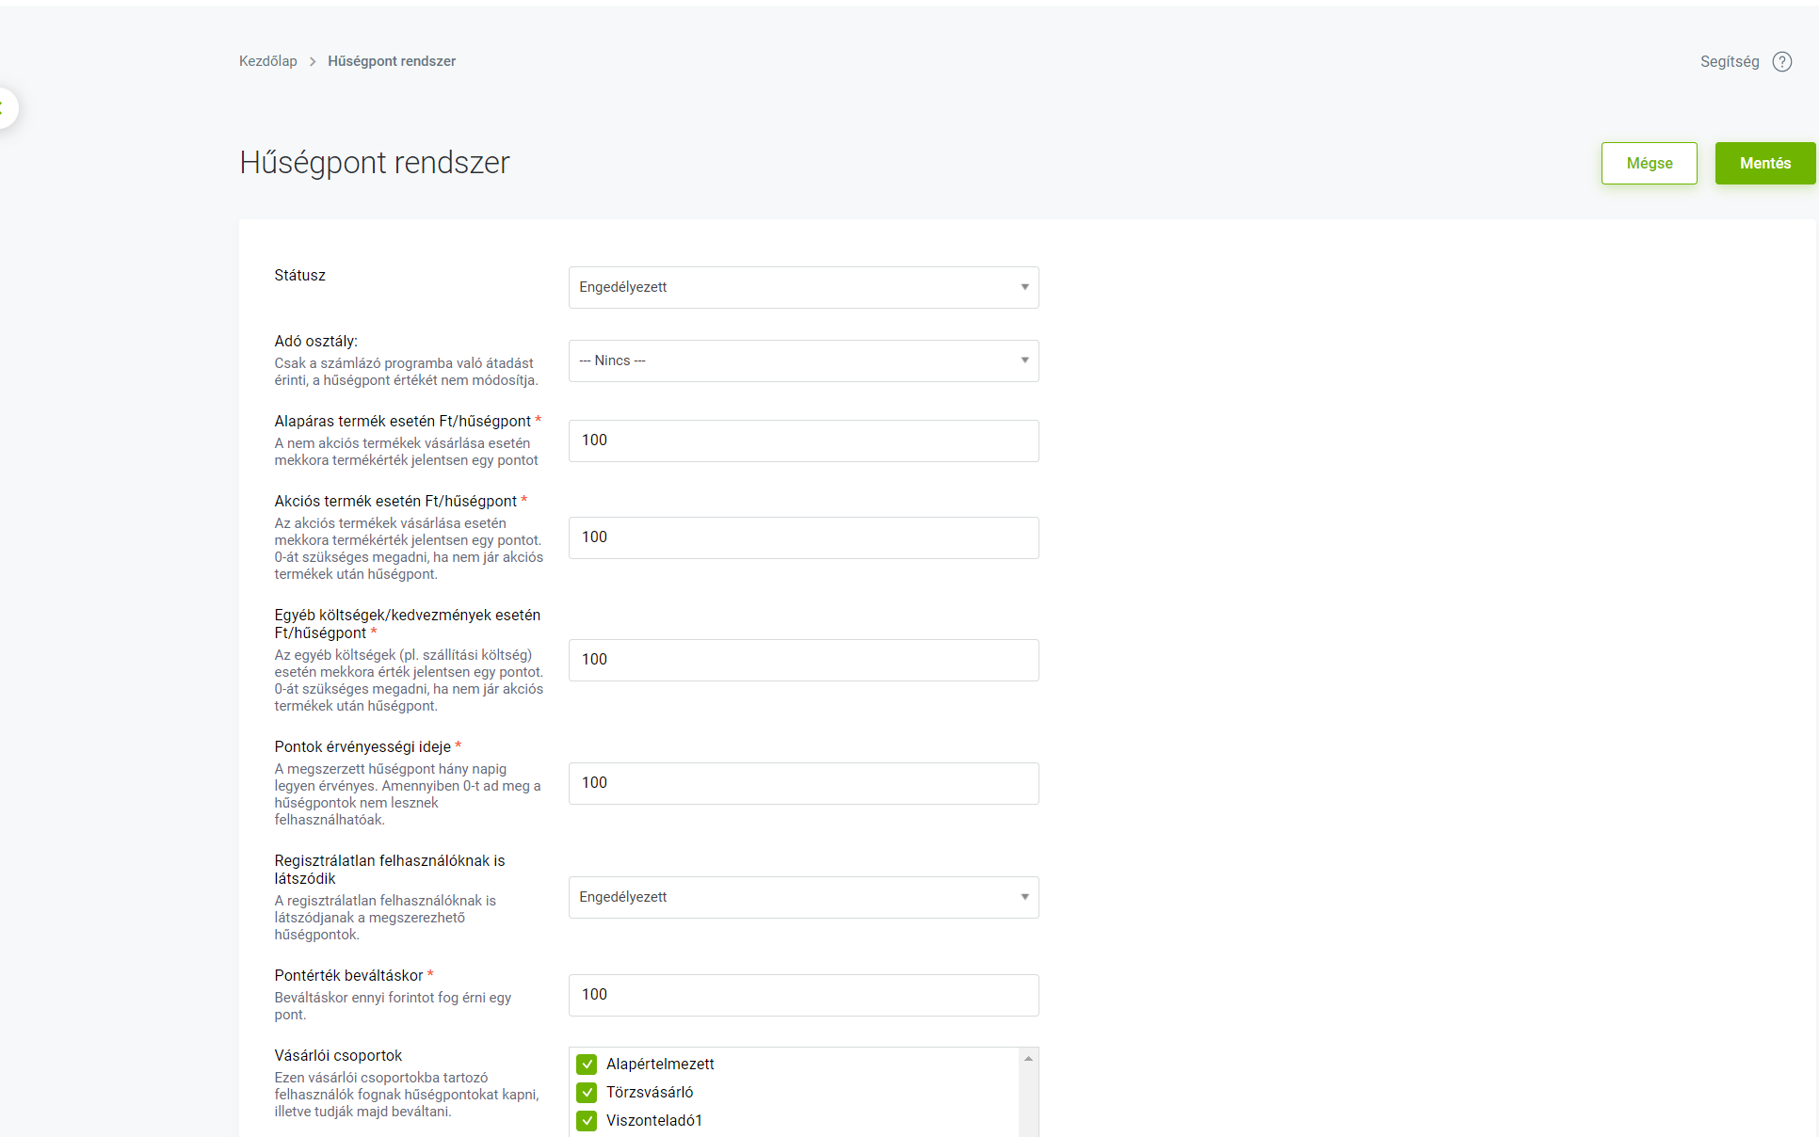
Task: Focus the Alapáras termék Ft/hűségpont field
Action: [803, 440]
